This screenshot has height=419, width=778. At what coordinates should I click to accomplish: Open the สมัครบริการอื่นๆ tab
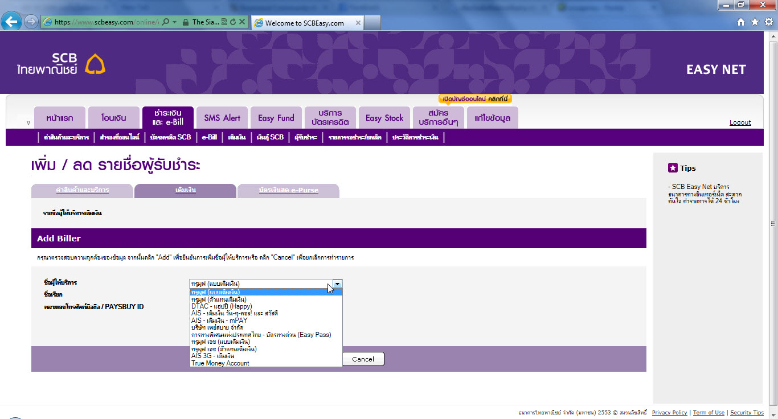[439, 118]
